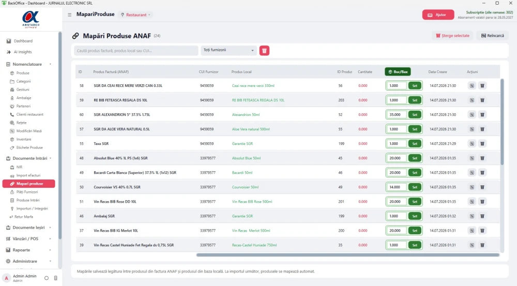Viewport: 517px width, 286px height.
Task: Click local product Absolut Blue 50ml
Action: [x=246, y=158]
